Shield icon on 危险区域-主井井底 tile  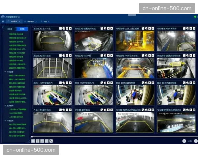pos(64,29)
